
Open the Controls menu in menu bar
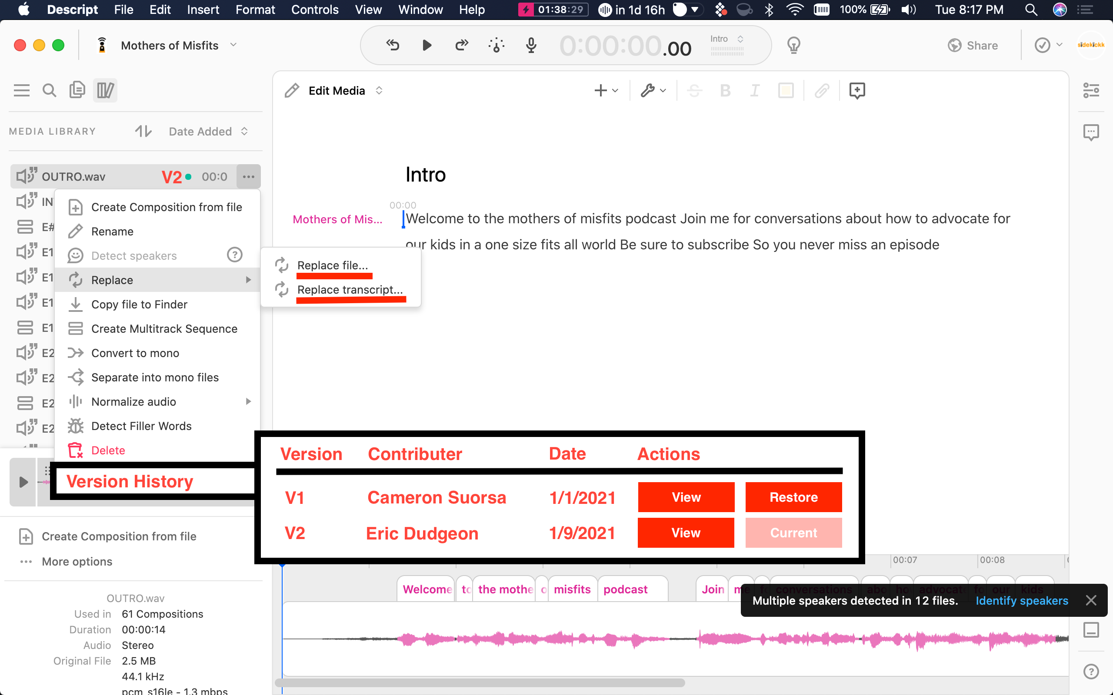(315, 10)
